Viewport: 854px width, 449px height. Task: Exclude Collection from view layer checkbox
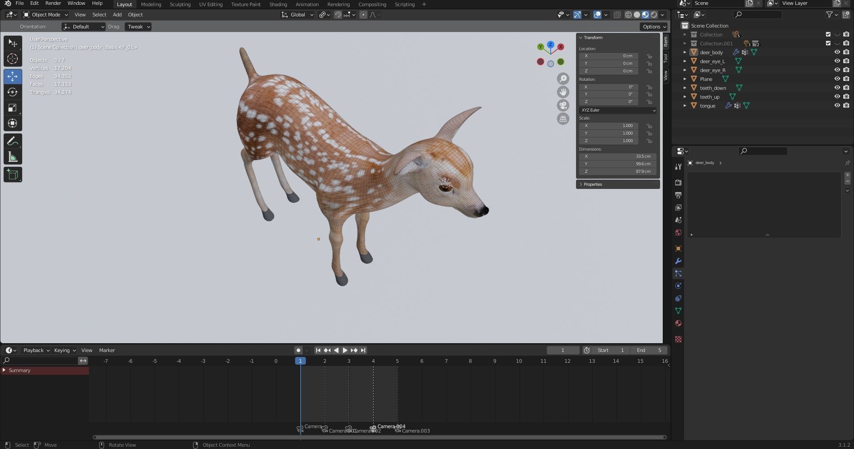pos(828,34)
